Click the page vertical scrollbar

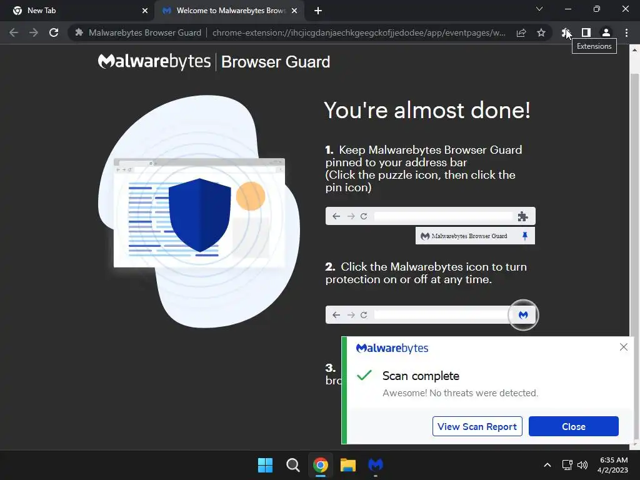point(634,245)
